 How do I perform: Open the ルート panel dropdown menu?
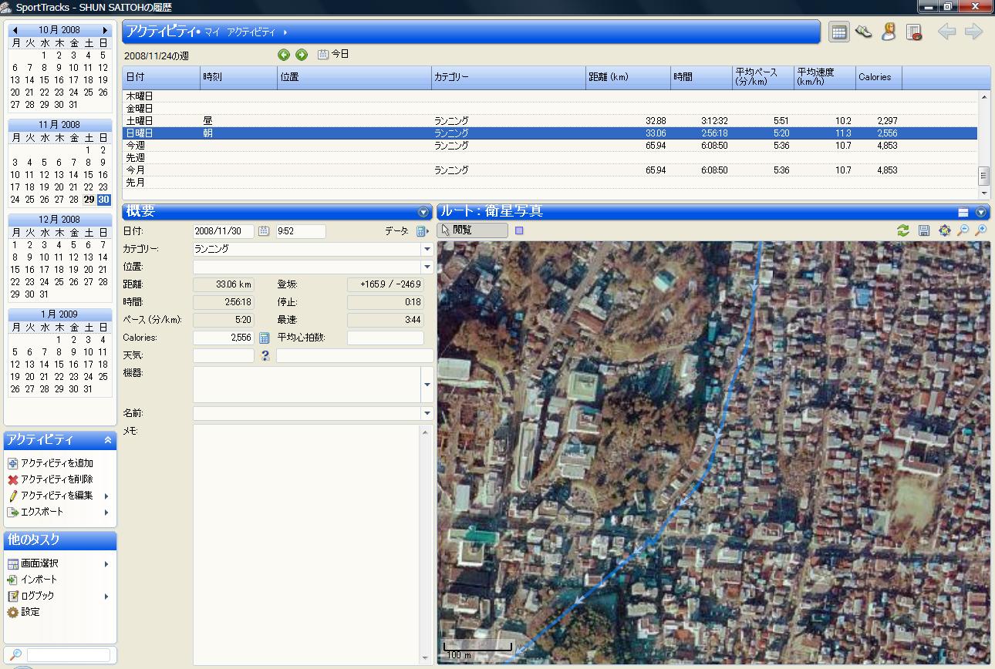[981, 212]
